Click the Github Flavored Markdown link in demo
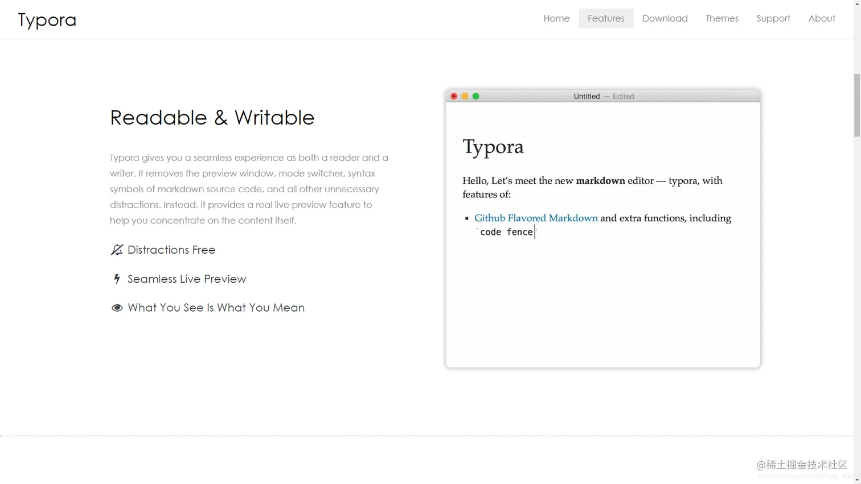 pos(536,218)
